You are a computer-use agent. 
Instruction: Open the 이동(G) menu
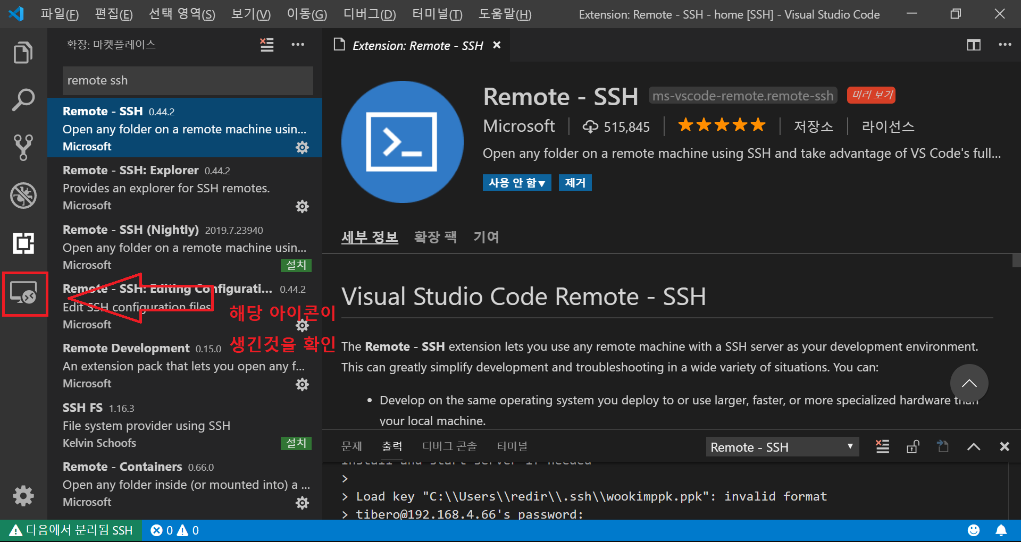tap(307, 14)
